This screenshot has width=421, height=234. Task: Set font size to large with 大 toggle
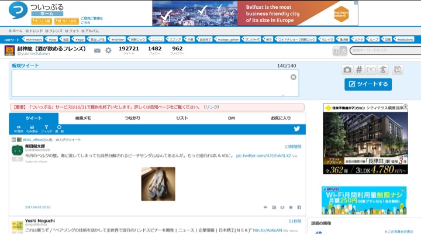point(343,50)
